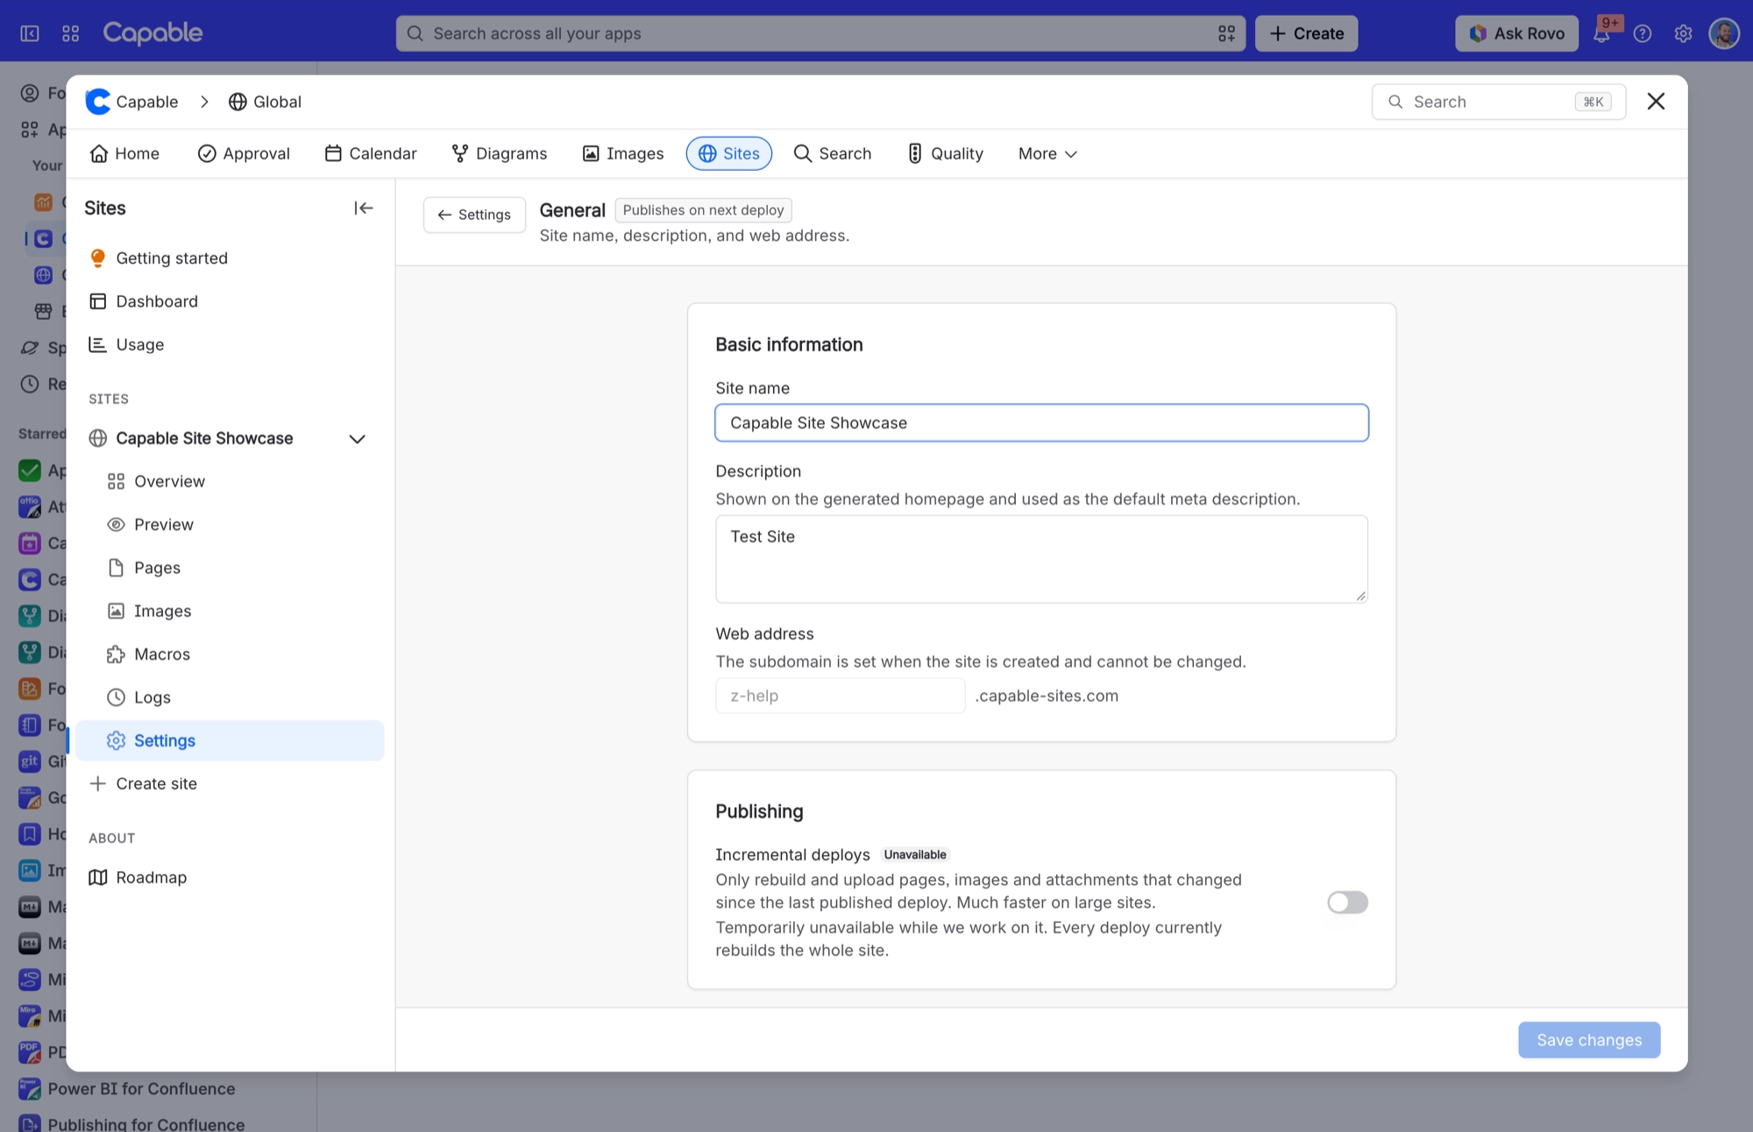Open Ask Rovo assistant

pyautogui.click(x=1516, y=33)
